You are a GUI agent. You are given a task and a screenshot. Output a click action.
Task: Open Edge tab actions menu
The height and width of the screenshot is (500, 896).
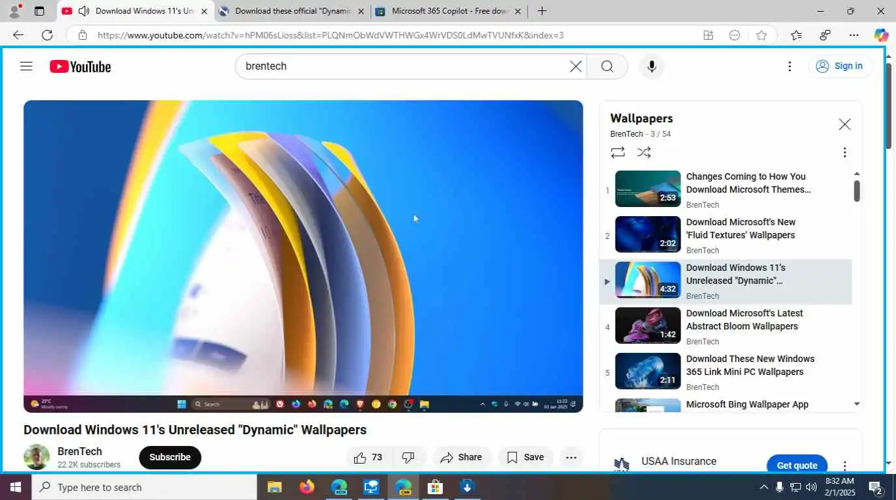39,11
